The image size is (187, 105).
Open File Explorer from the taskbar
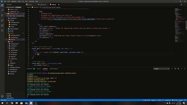tap(17, 103)
